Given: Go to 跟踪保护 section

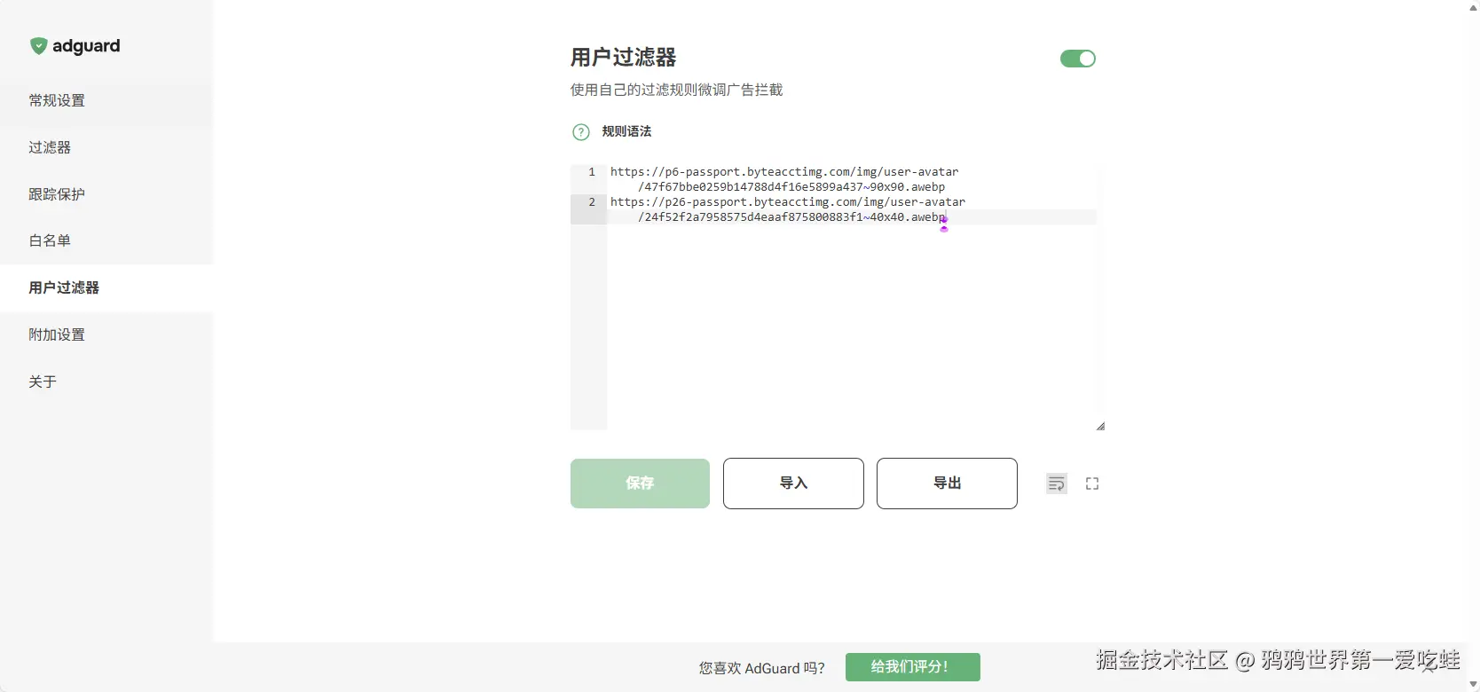Looking at the screenshot, I should pyautogui.click(x=106, y=194).
